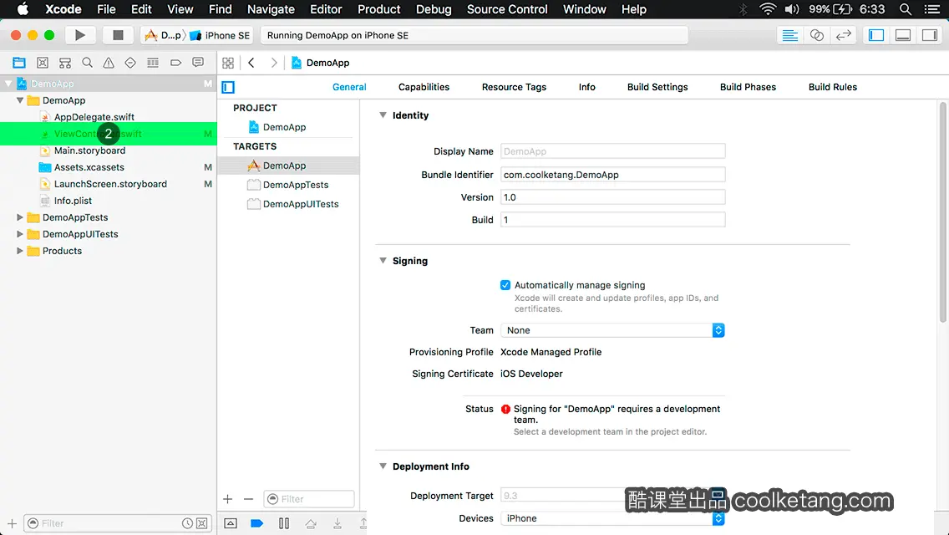Expand the DemoAppUITests folder
The image size is (949, 535).
(20, 234)
